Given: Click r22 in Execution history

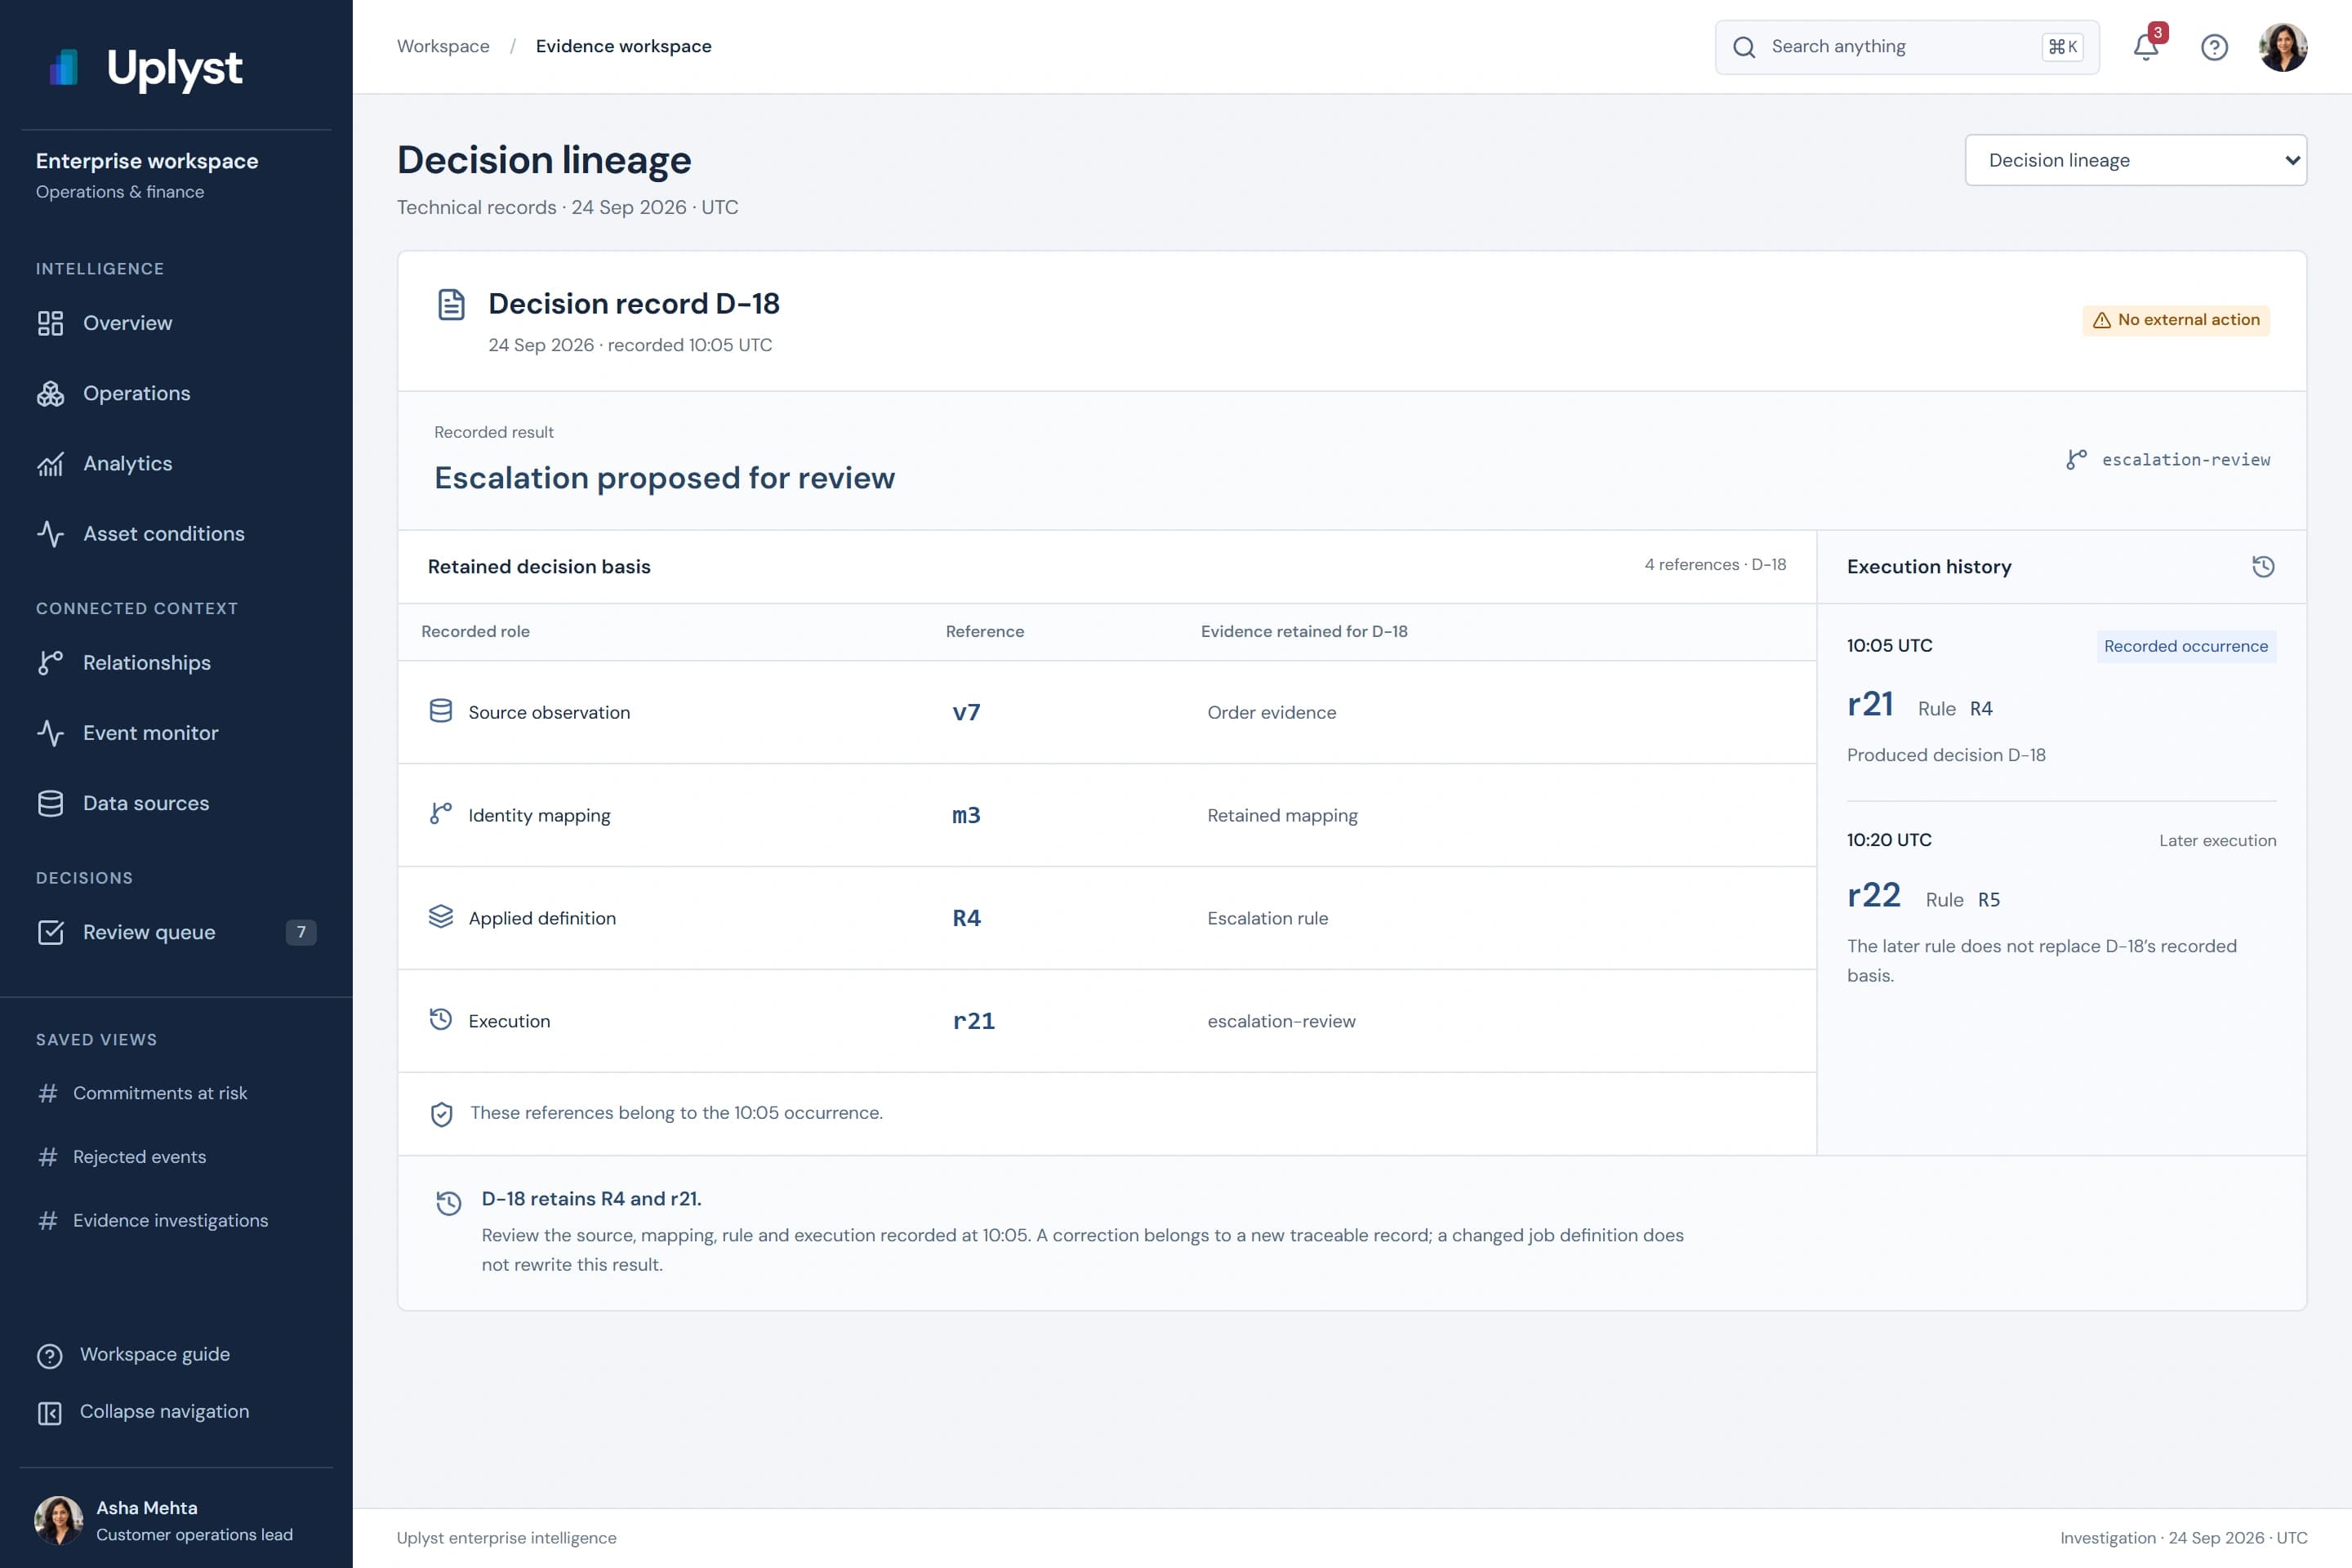Looking at the screenshot, I should (x=1873, y=895).
